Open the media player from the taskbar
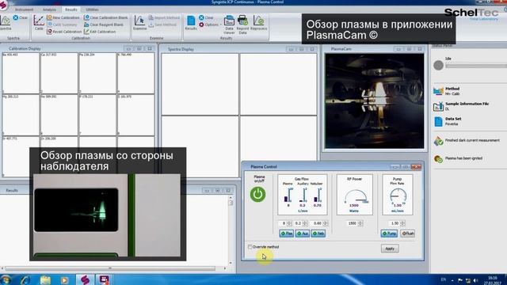 pos(64,279)
